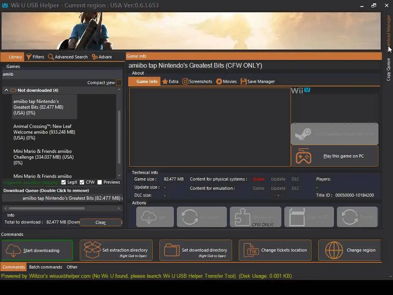Open the Extra tab star icon
The height and width of the screenshot is (295, 393).
(x=165, y=81)
